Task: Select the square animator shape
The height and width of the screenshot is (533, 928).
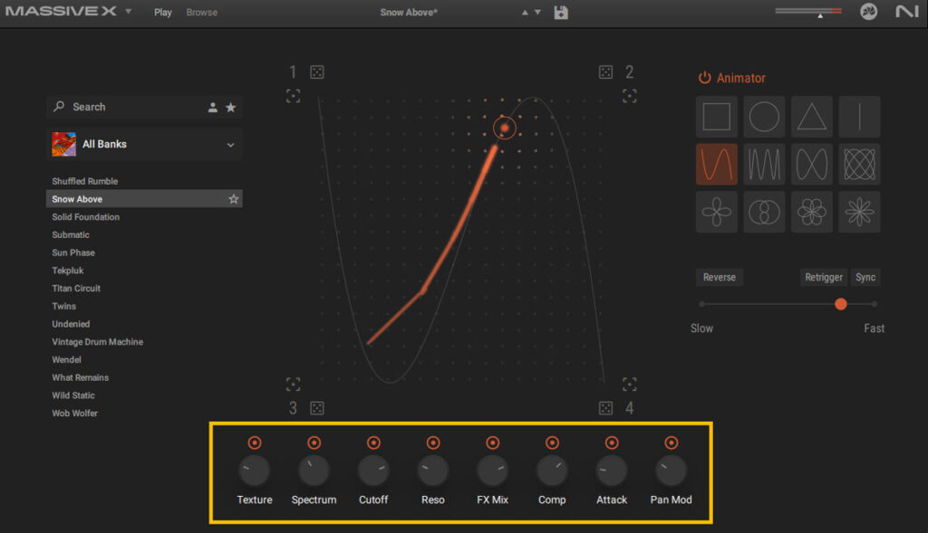Action: click(x=716, y=117)
